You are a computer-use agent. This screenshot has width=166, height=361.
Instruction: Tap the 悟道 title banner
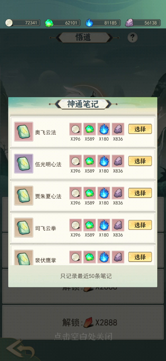point(83,37)
